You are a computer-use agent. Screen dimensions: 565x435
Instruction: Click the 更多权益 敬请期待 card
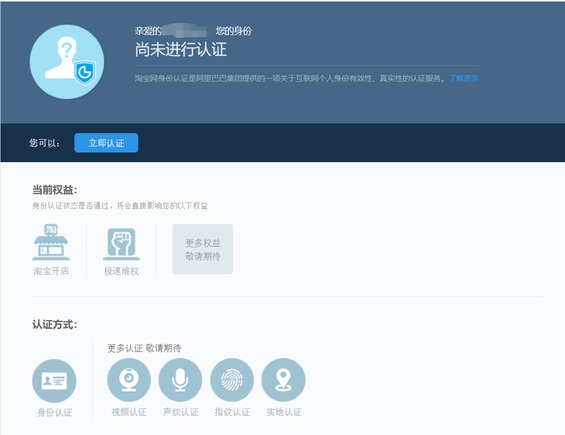202,249
